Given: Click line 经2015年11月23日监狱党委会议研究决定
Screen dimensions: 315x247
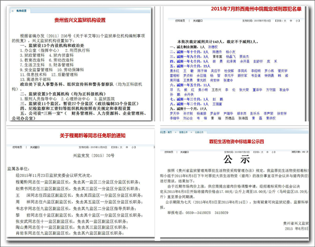Looking at the screenshot, I should pyautogui.click(x=54, y=175).
